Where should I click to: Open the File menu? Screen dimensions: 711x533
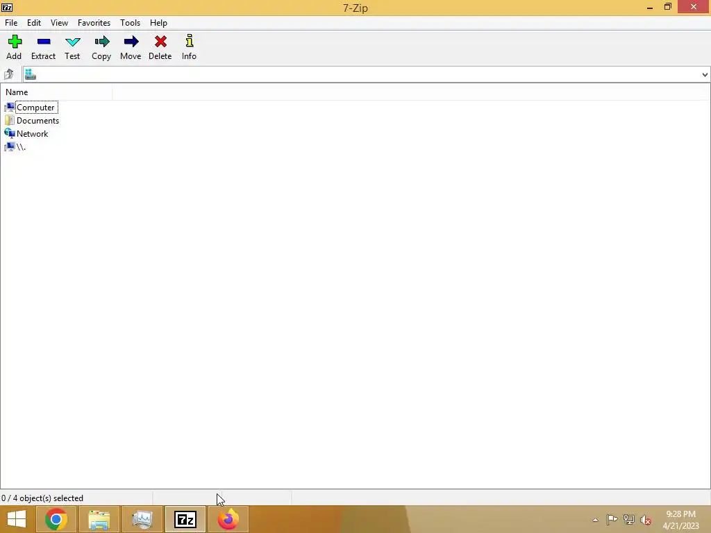(11, 23)
